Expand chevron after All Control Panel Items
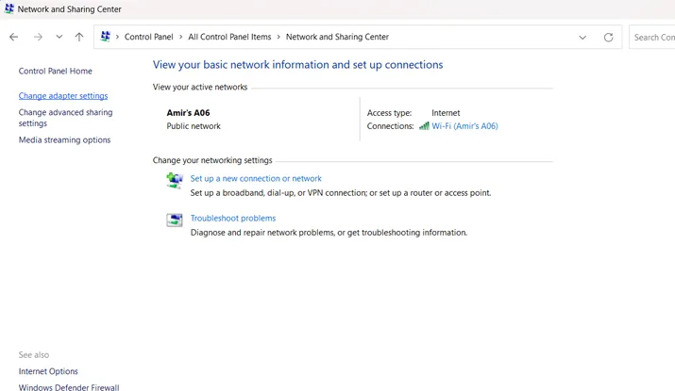The width and height of the screenshot is (675, 391). click(x=278, y=37)
